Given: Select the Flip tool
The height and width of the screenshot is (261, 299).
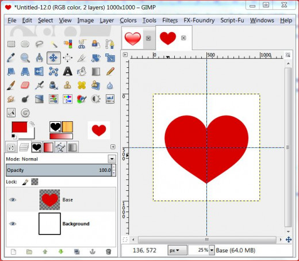Looking at the screenshot, I should 39,71.
